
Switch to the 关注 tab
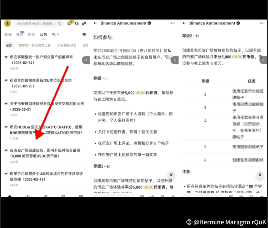click(x=20, y=35)
